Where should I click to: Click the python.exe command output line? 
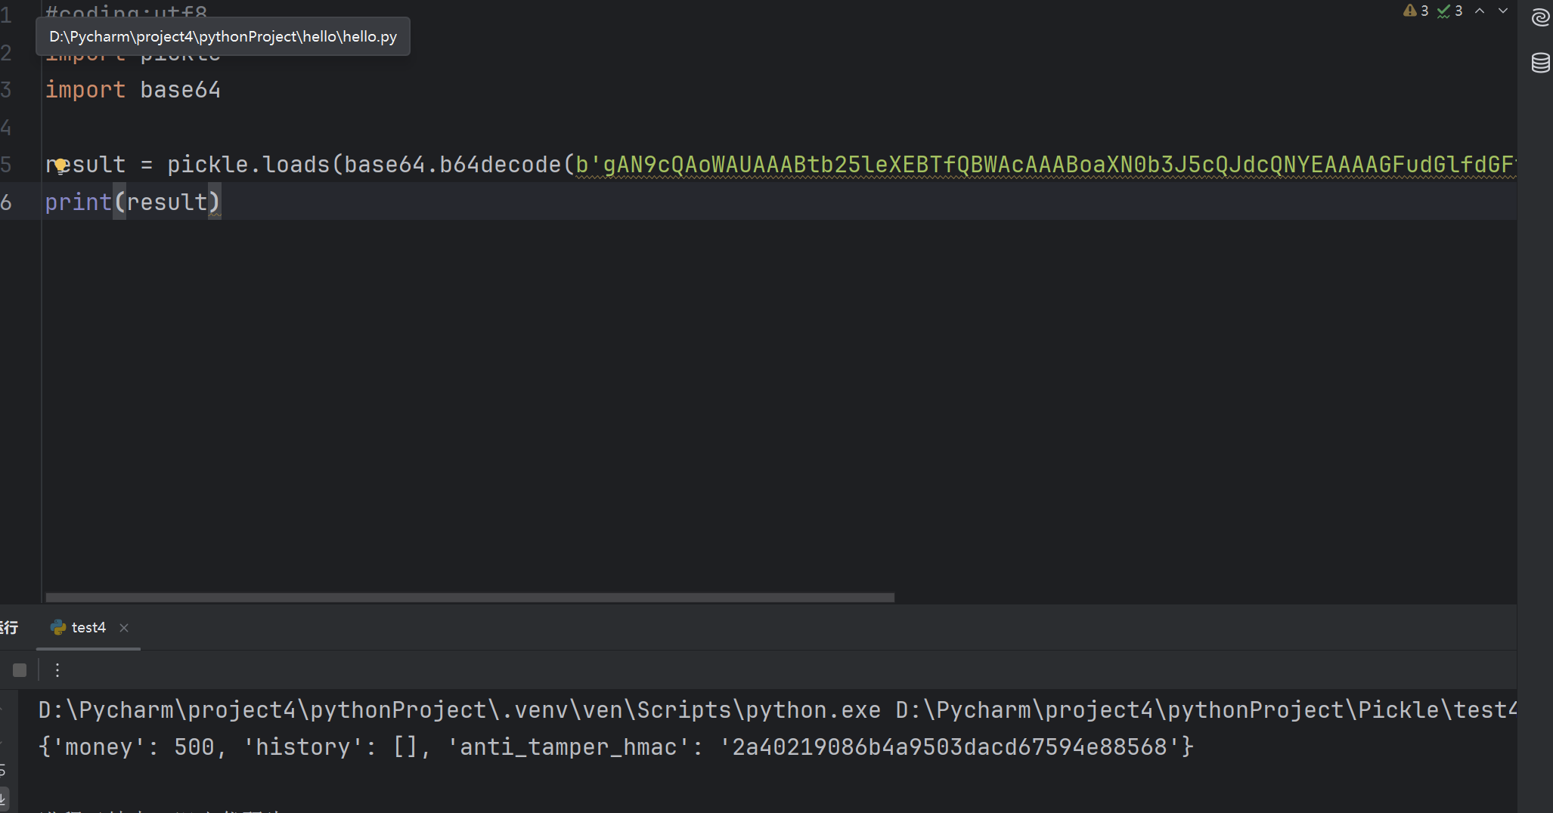pyautogui.click(x=777, y=710)
